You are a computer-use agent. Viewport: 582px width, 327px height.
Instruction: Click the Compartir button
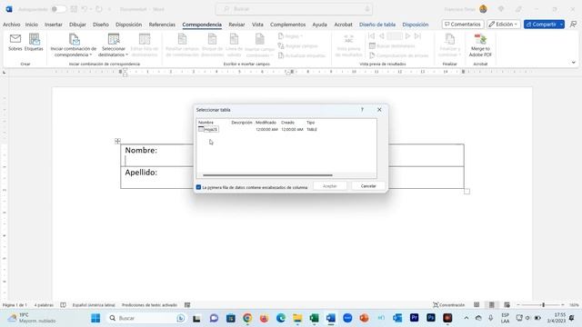pyautogui.click(x=541, y=25)
